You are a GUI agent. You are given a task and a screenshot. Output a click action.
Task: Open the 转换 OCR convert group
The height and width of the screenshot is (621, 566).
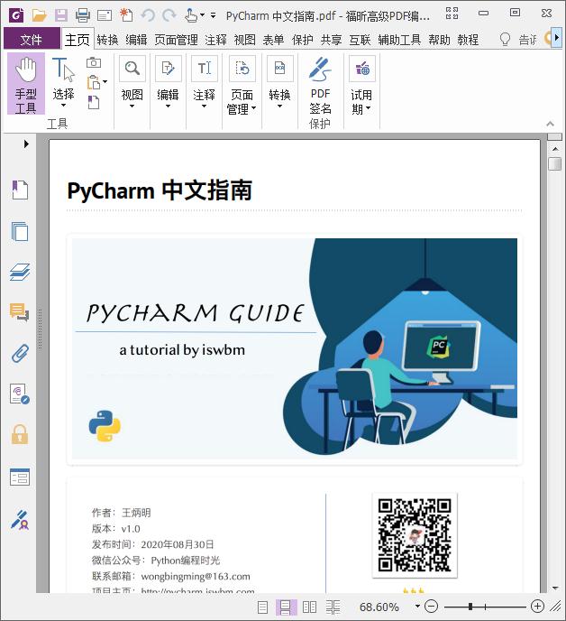coord(280,83)
